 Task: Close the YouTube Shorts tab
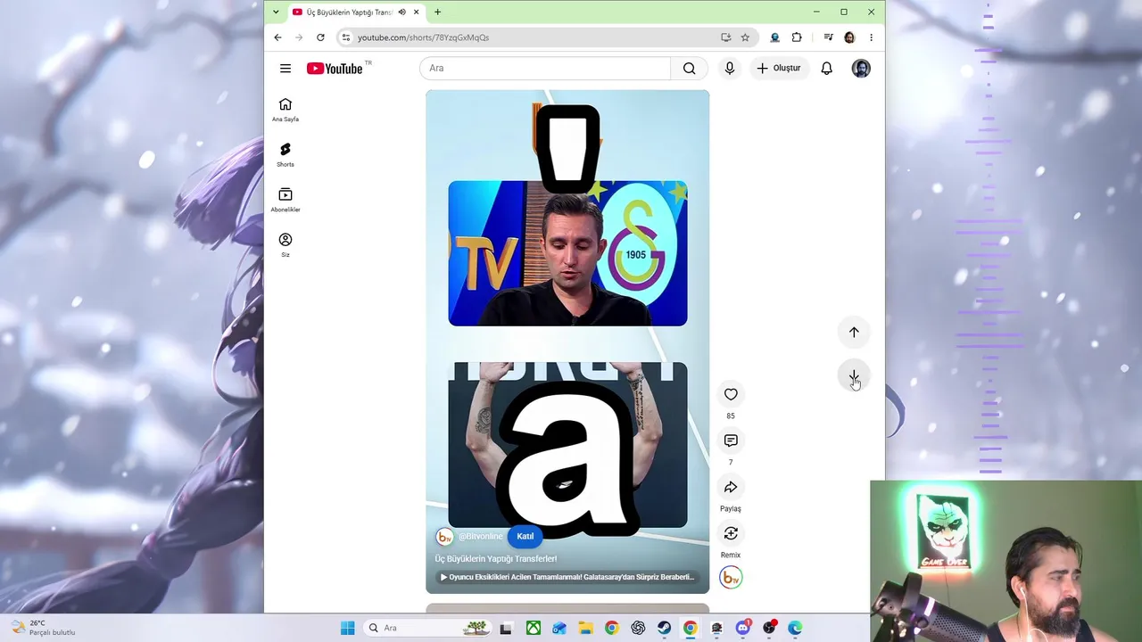click(416, 12)
